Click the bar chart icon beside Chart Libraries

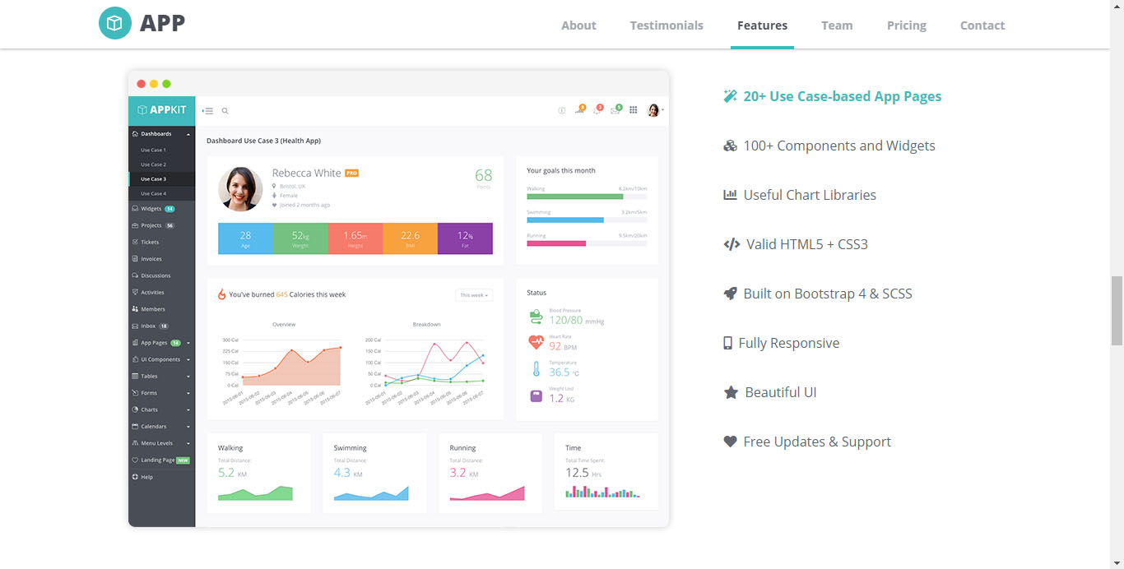coord(730,195)
